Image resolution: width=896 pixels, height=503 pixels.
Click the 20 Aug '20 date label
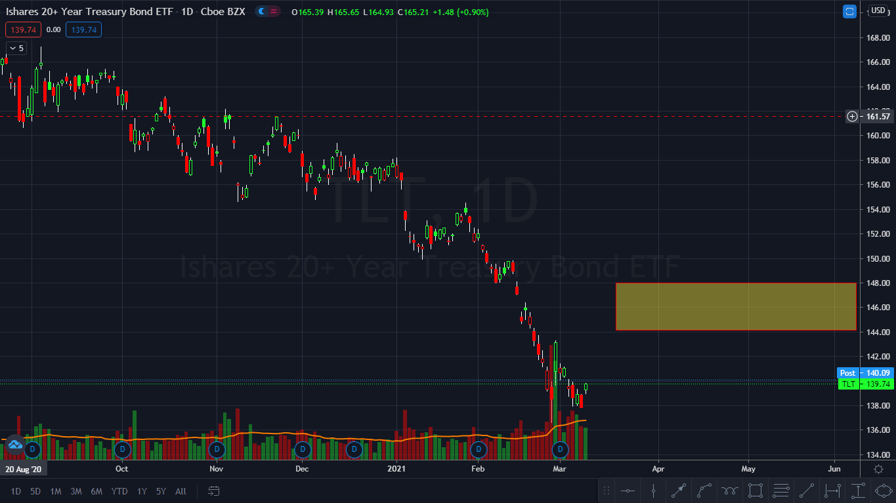pyautogui.click(x=24, y=469)
